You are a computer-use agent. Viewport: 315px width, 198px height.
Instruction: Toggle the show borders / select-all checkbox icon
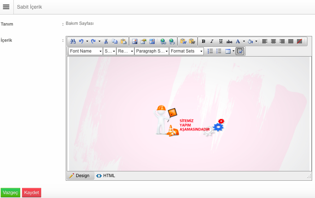click(x=240, y=51)
